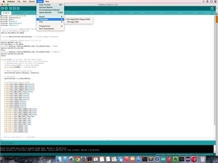218x163 pixels.
Task: Open Terminal from the dock
Action: (x=145, y=159)
